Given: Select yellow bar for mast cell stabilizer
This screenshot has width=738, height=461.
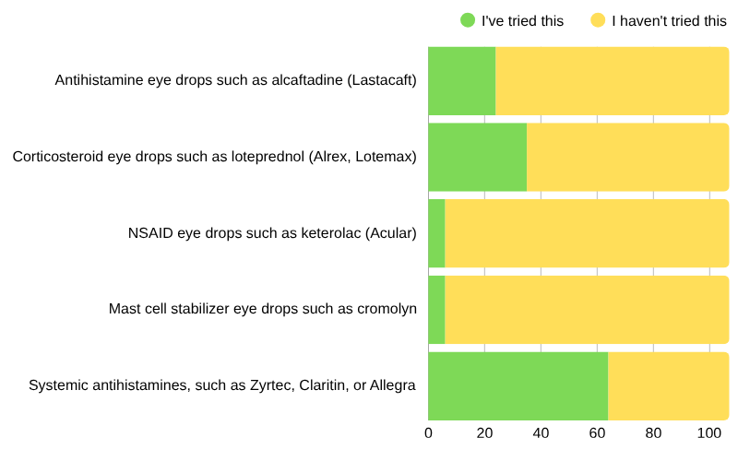Looking at the screenshot, I should pos(587,309).
